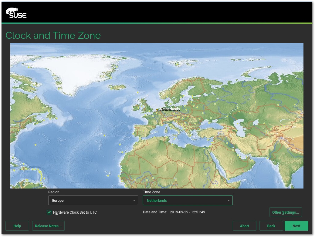The width and height of the screenshot is (315, 237).
Task: Proceed with the Next button
Action: (x=296, y=226)
